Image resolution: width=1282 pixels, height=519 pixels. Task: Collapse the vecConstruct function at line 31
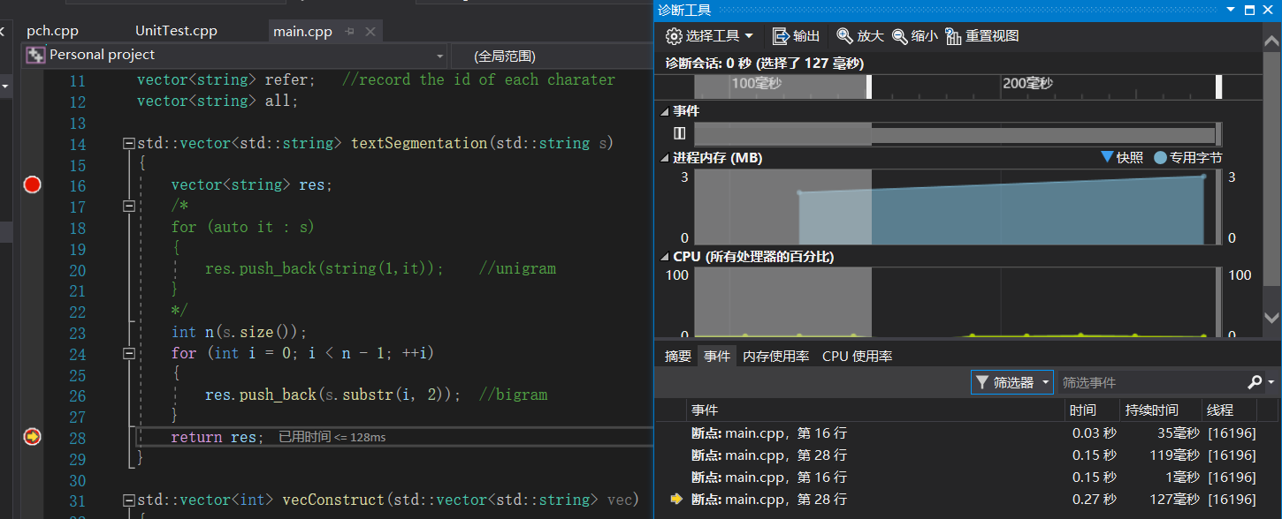point(129,500)
